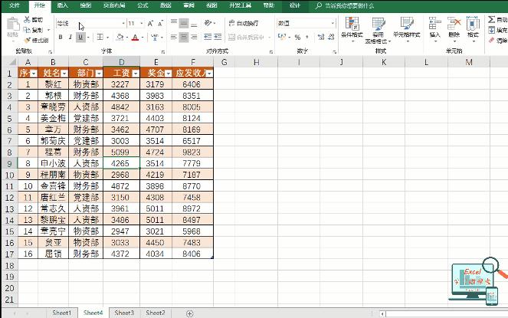Open the font size dropdown

pyautogui.click(x=142, y=23)
